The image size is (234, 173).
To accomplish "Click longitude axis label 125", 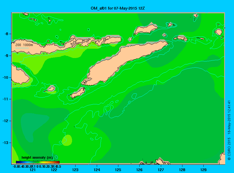I will [x=118, y=170].
